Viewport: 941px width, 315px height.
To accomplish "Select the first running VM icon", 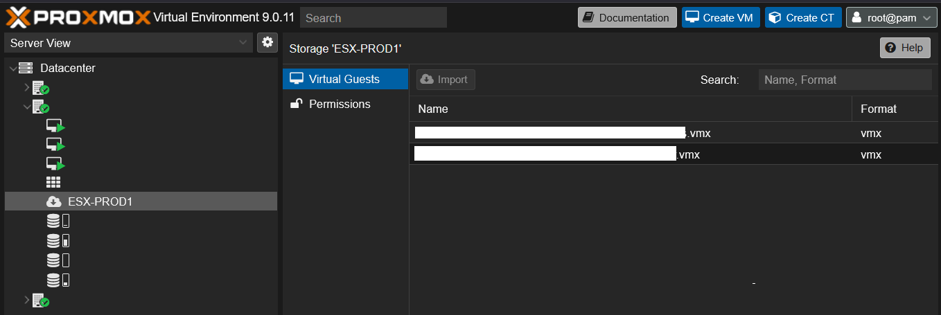I will pyautogui.click(x=55, y=126).
